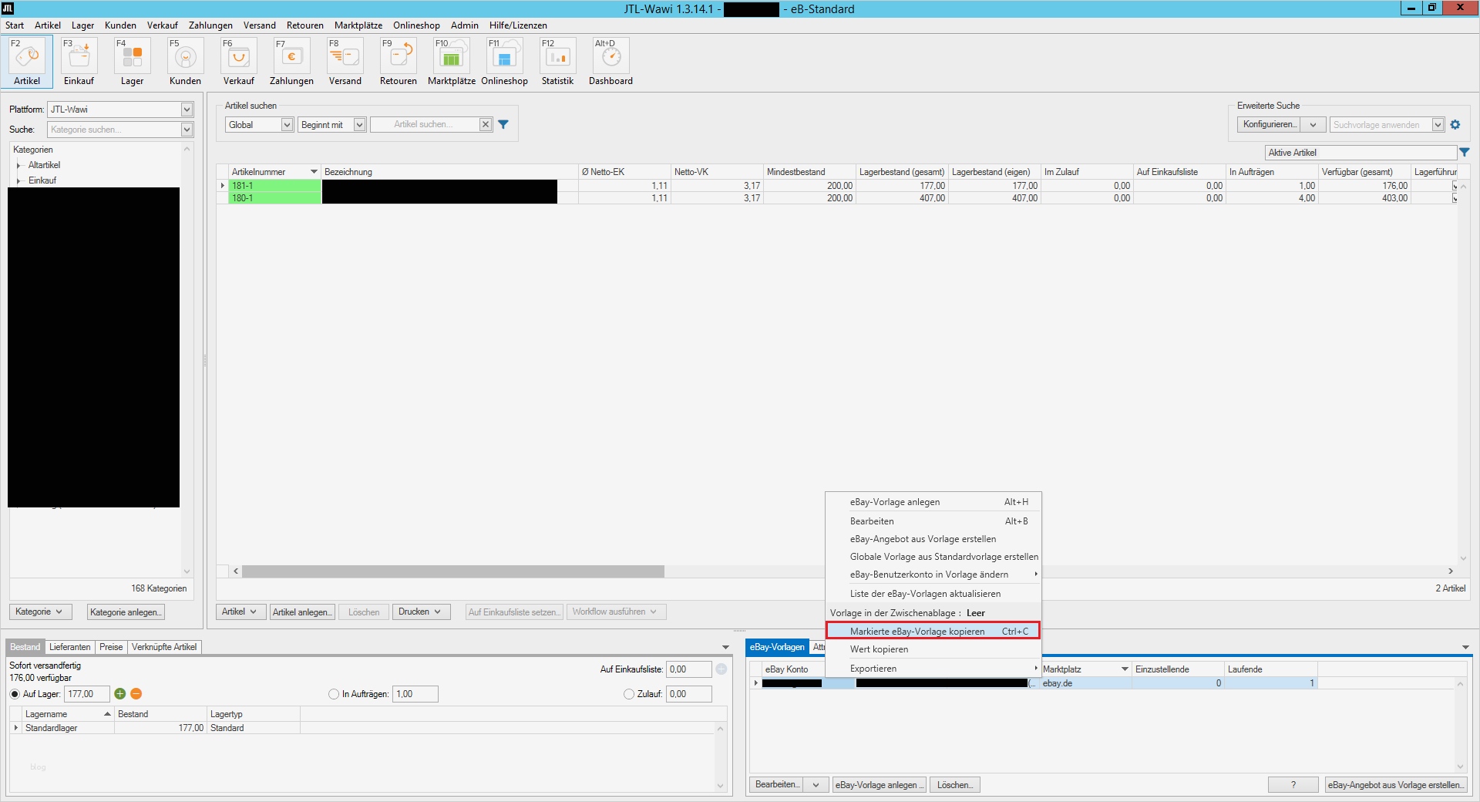
Task: Select the In Aufträgen radio button
Action: pos(334,694)
